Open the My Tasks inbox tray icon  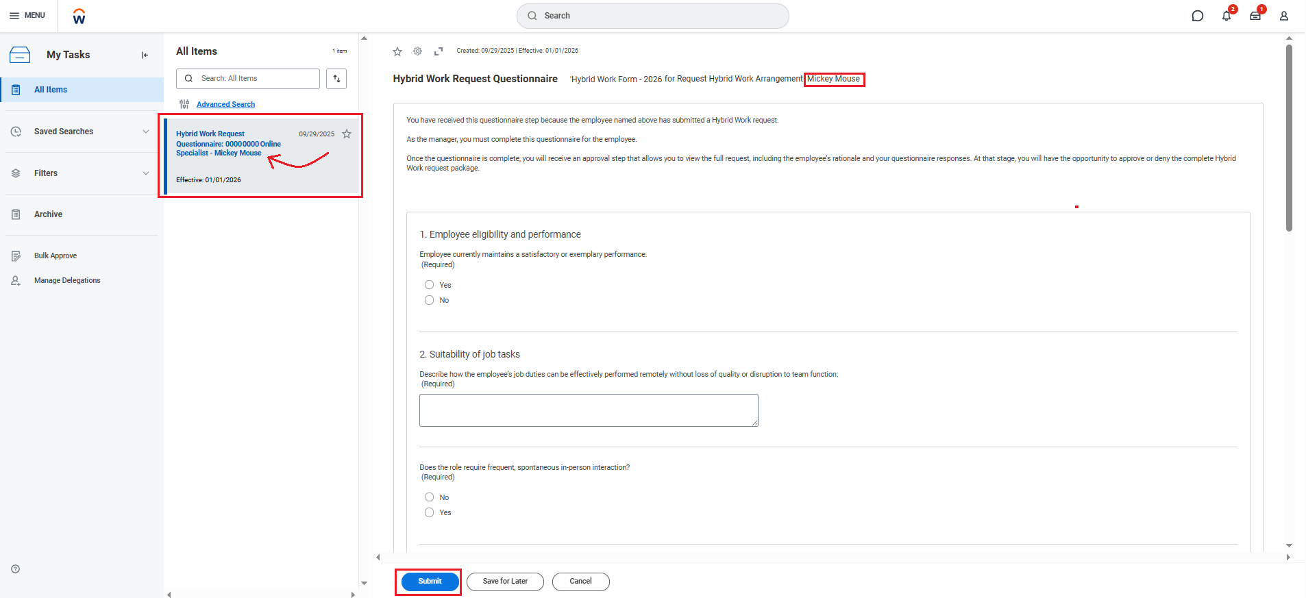pyautogui.click(x=1255, y=16)
